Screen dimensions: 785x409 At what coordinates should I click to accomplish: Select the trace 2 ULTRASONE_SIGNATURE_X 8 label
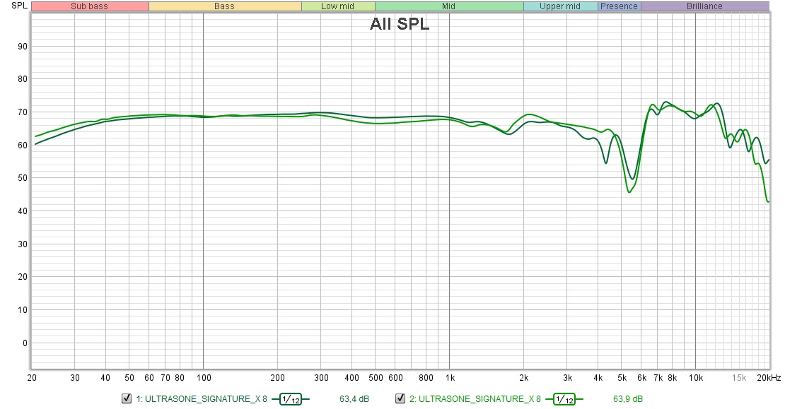coord(475,399)
